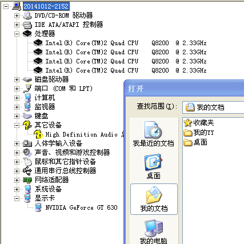Click the NVIDIA GeForce GT 630 device icon
The height and width of the screenshot is (244, 244).
[38, 207]
